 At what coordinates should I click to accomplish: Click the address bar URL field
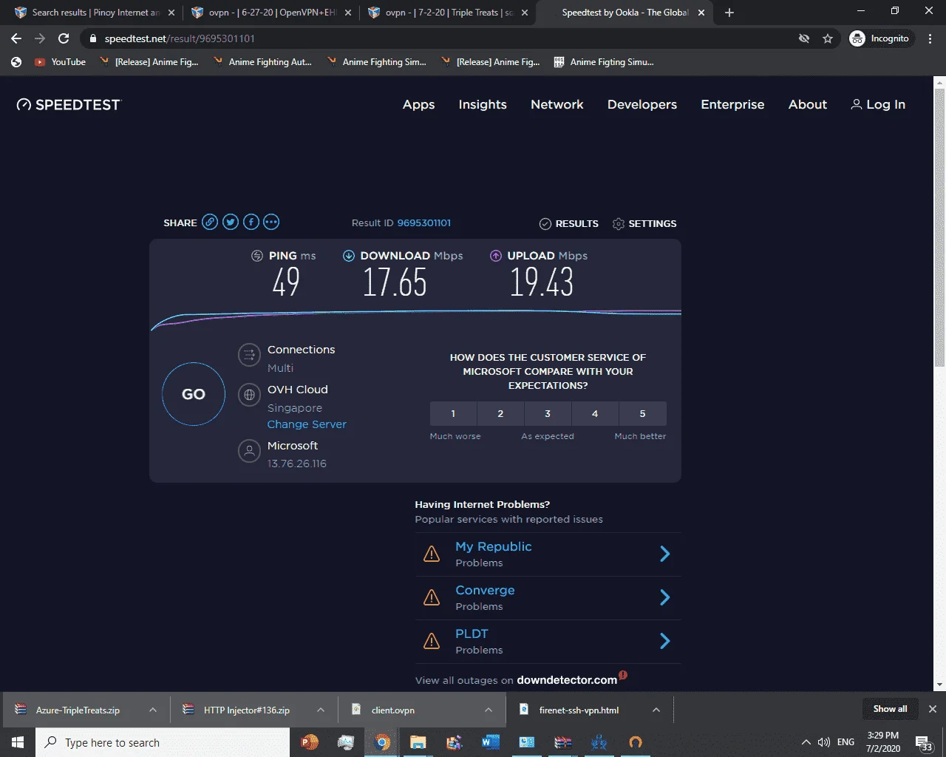(x=443, y=38)
